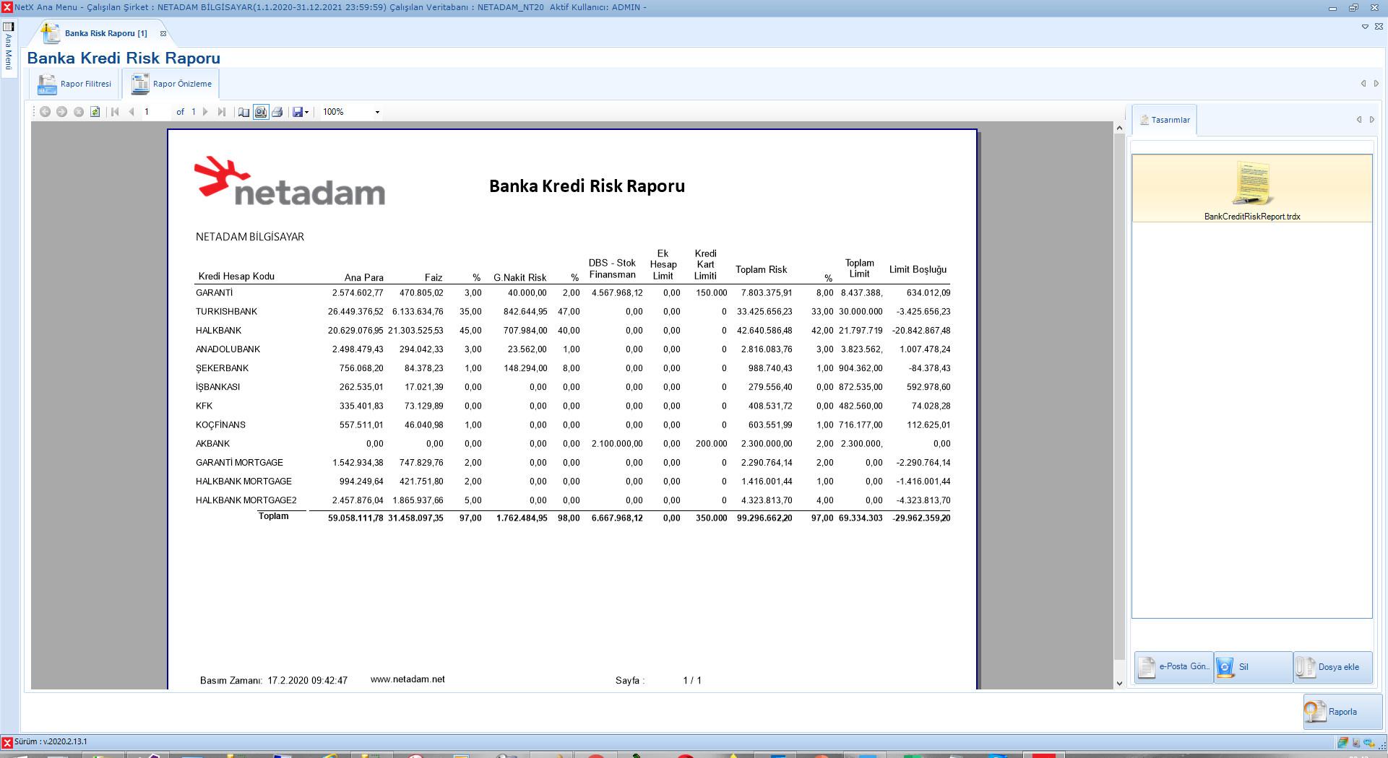Click the Toplam total row label

(x=273, y=516)
